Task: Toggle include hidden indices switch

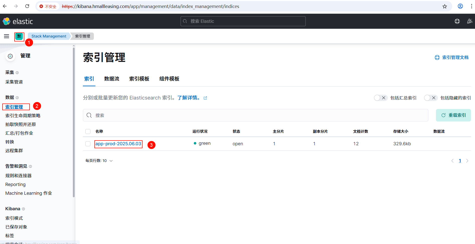Action: 431,98
